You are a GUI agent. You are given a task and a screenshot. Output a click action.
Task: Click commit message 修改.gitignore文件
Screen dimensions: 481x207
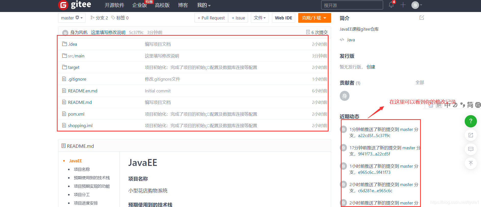[162, 79]
